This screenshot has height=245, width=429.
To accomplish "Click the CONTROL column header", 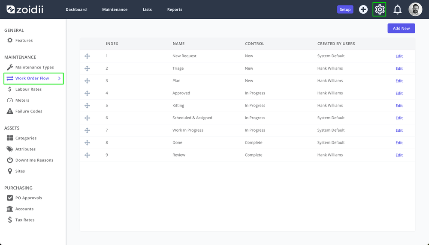I will [x=254, y=44].
